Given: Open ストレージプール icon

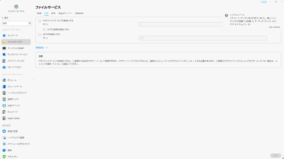Looking at the screenshot, I should (x=4, y=87).
